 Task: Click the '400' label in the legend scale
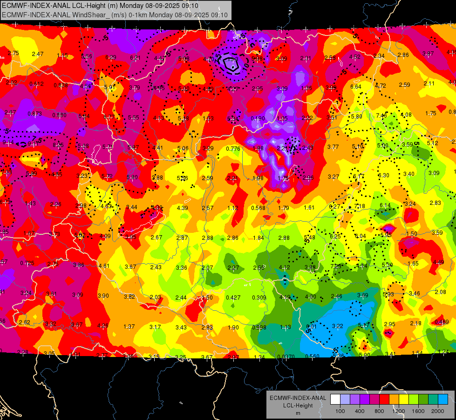(360, 411)
